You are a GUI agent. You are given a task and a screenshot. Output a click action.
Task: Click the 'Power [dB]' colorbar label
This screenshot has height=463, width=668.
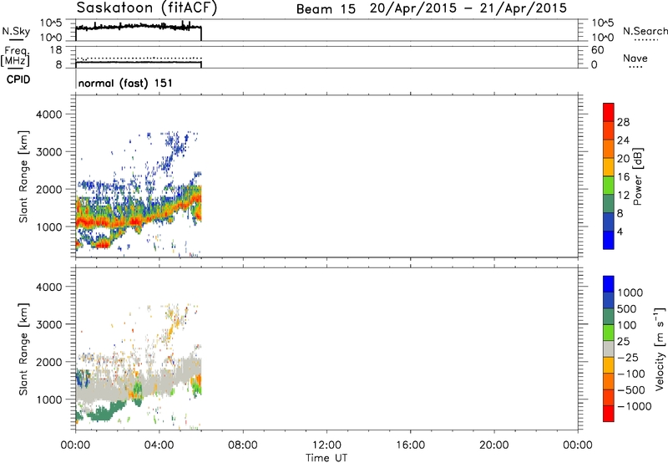(637, 176)
